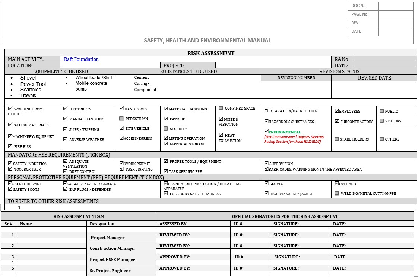Viewport: 418px width, 277px height.
Task: Check the SECURITY hazard box
Action: pos(166,129)
